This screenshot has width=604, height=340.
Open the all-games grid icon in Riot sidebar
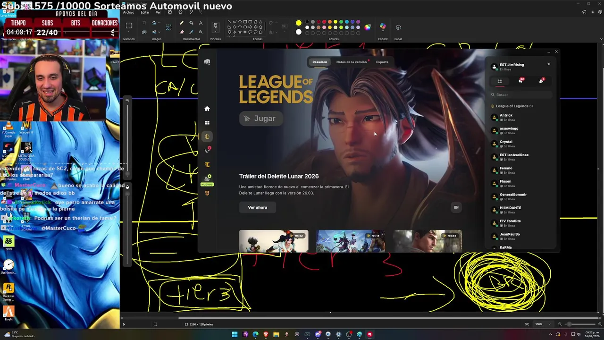point(207,123)
